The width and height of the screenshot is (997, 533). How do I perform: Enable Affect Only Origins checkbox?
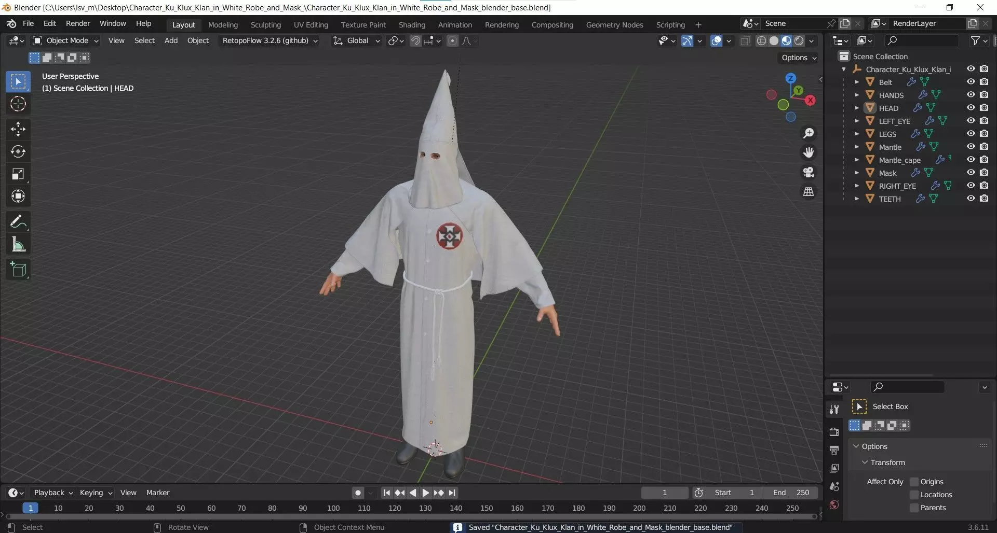pos(914,482)
